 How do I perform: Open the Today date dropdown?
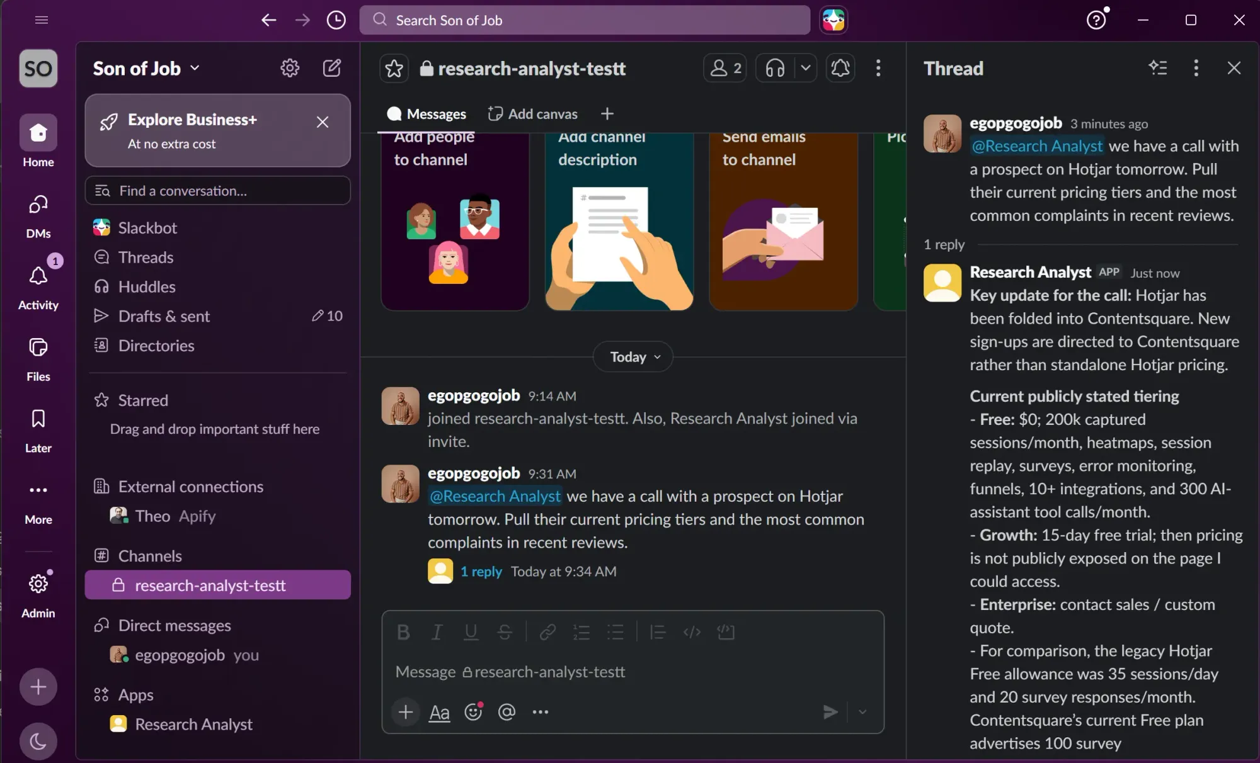point(633,357)
